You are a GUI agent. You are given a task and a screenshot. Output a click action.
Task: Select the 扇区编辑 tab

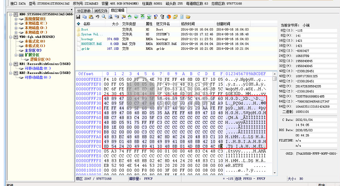pos(117,10)
